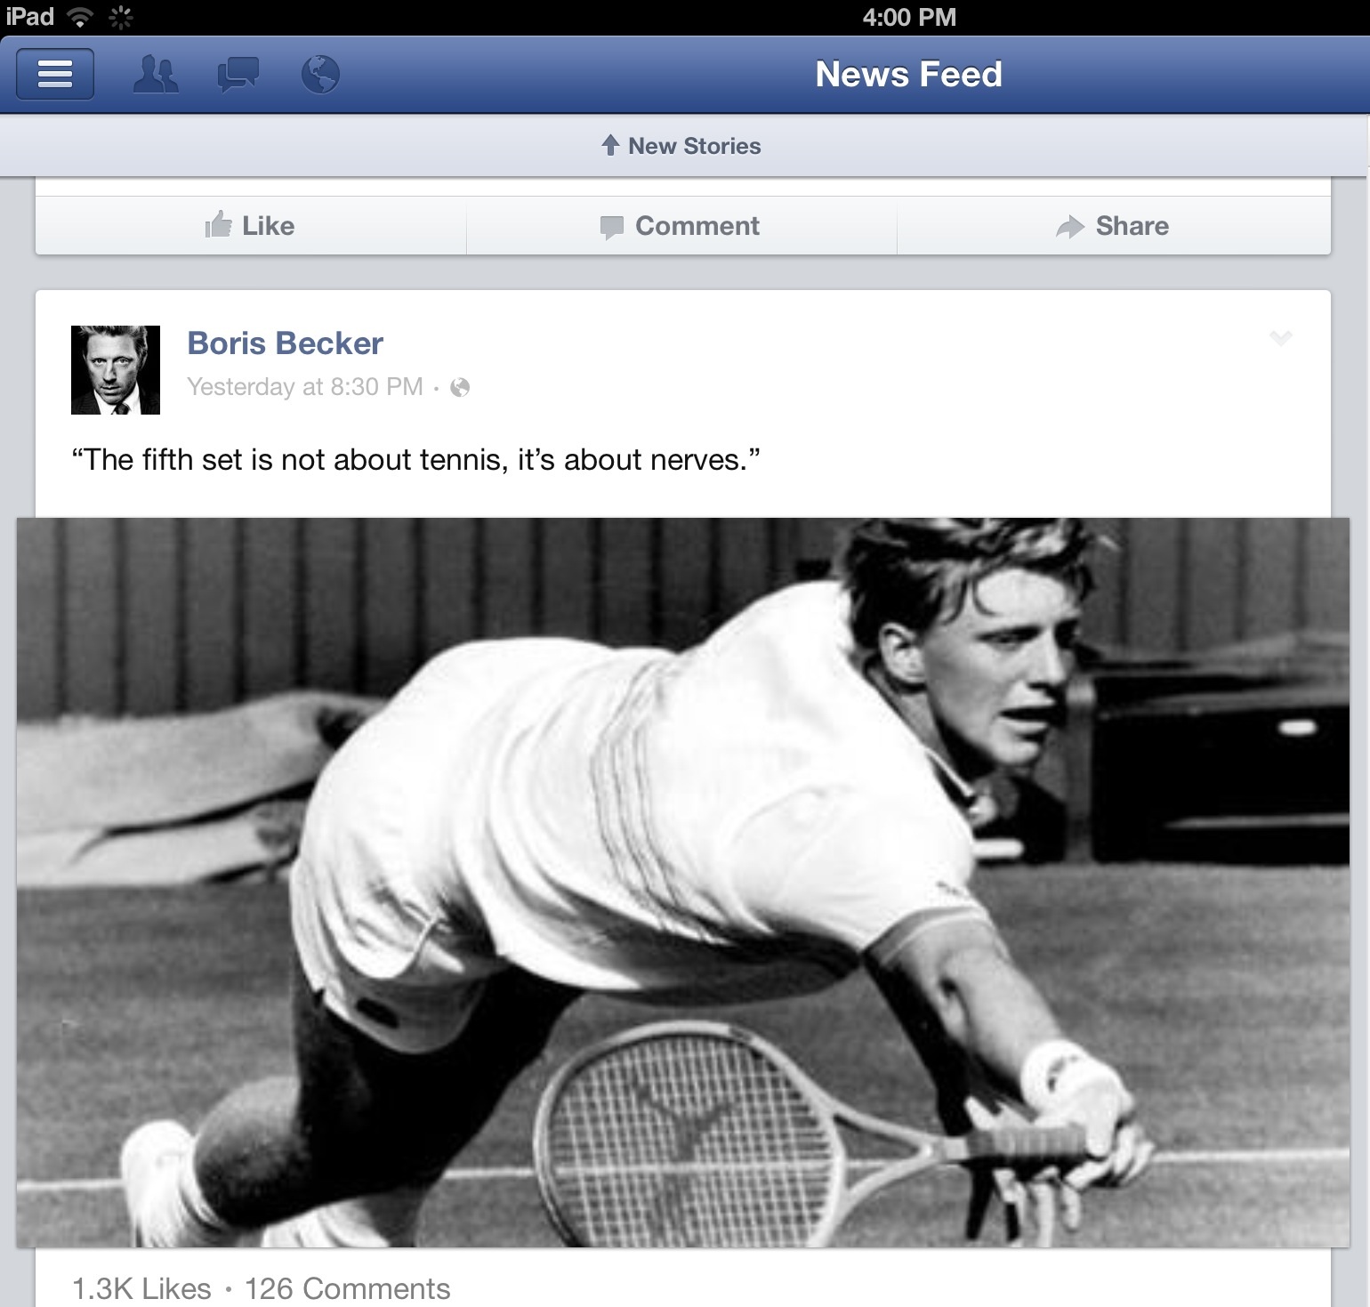Open Boris Becker profile name link
The image size is (1370, 1307).
(x=285, y=343)
